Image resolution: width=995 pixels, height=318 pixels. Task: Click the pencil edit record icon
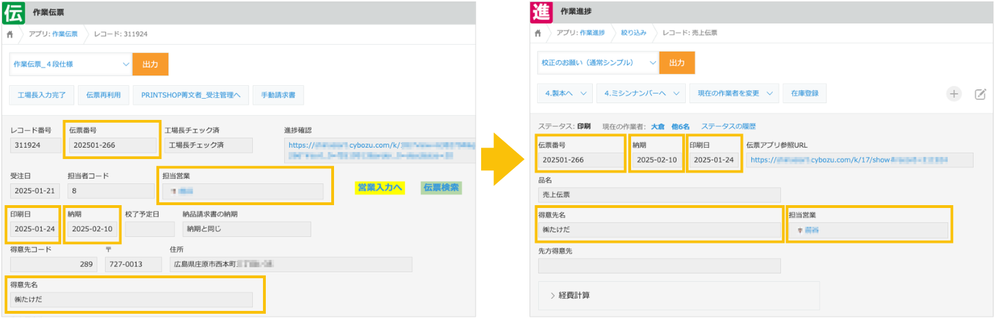[x=980, y=94]
